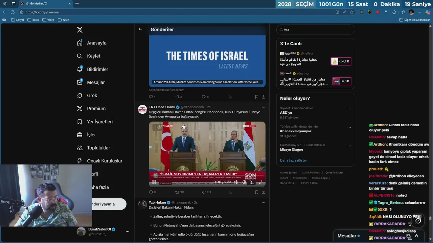
Task: Open TRT Haber Canlı profile avatar
Action: (x=142, y=109)
